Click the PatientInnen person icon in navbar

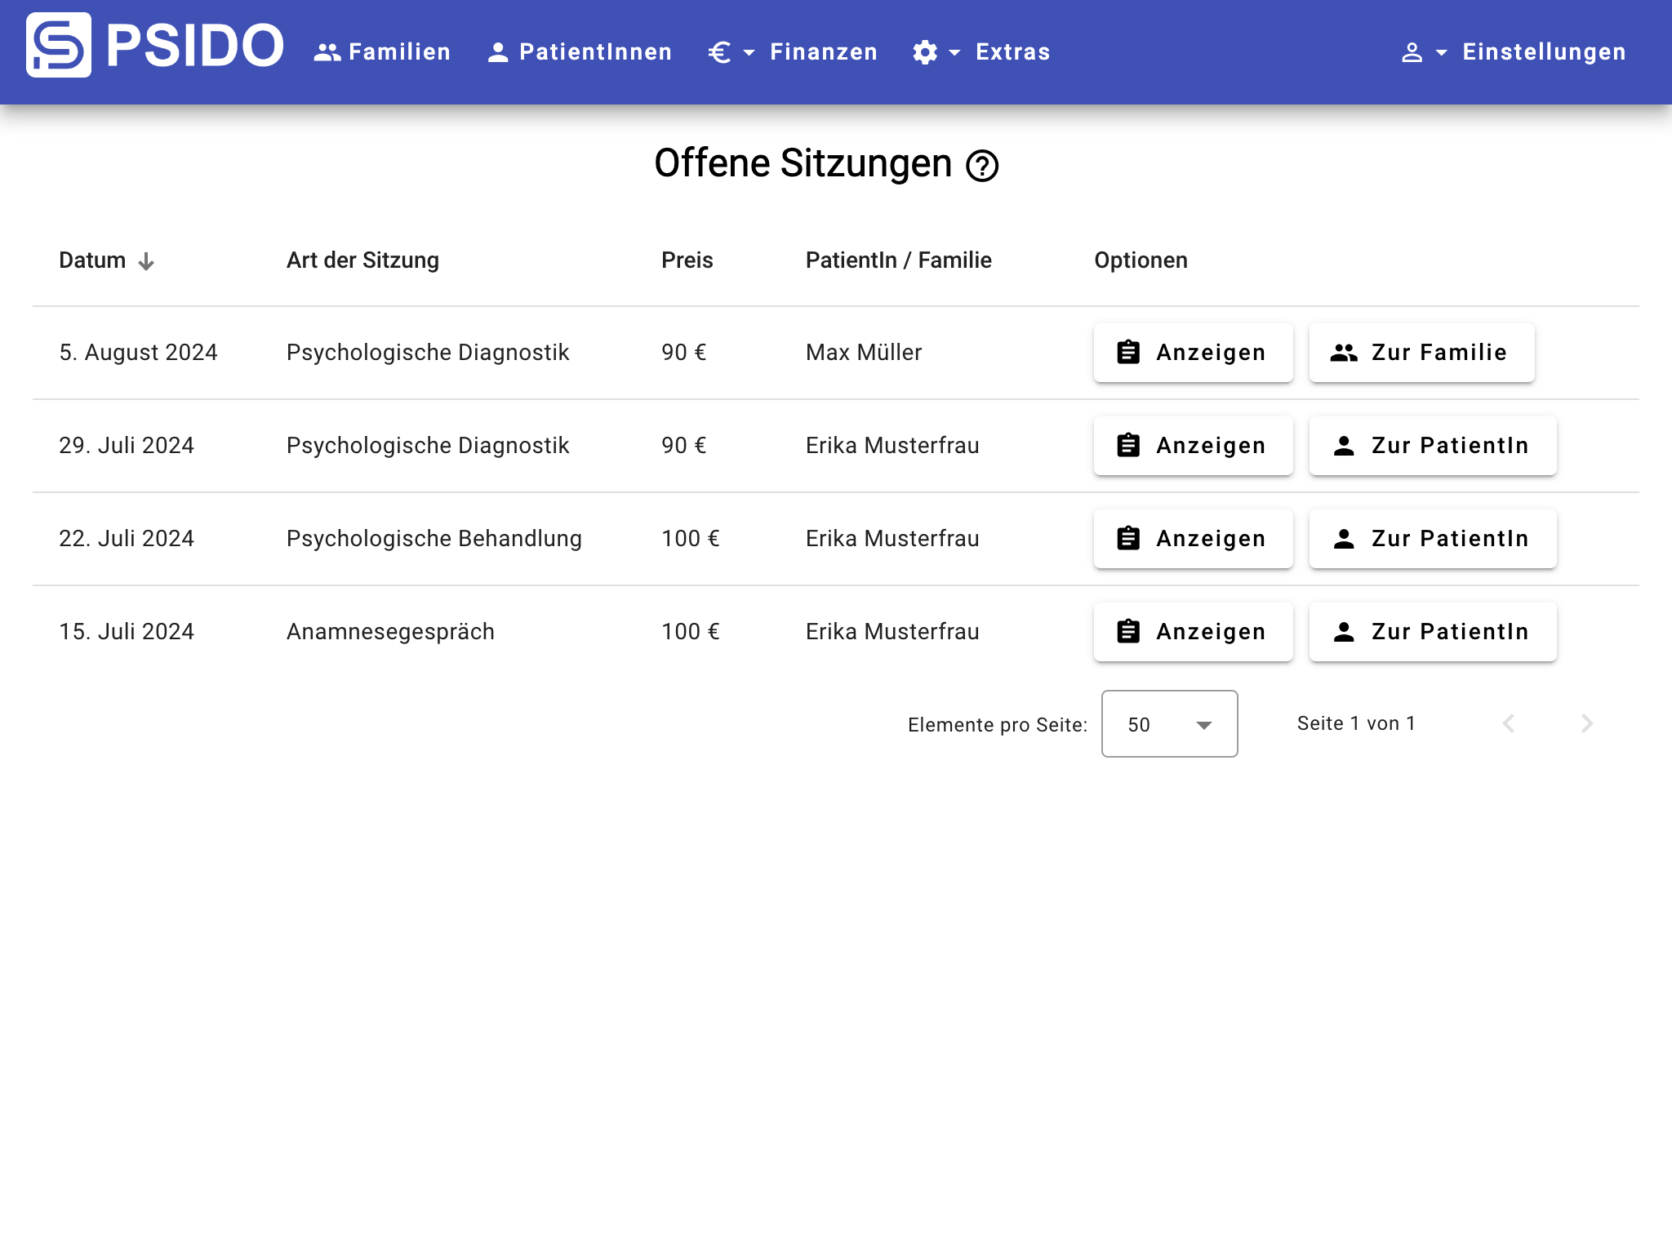[498, 52]
